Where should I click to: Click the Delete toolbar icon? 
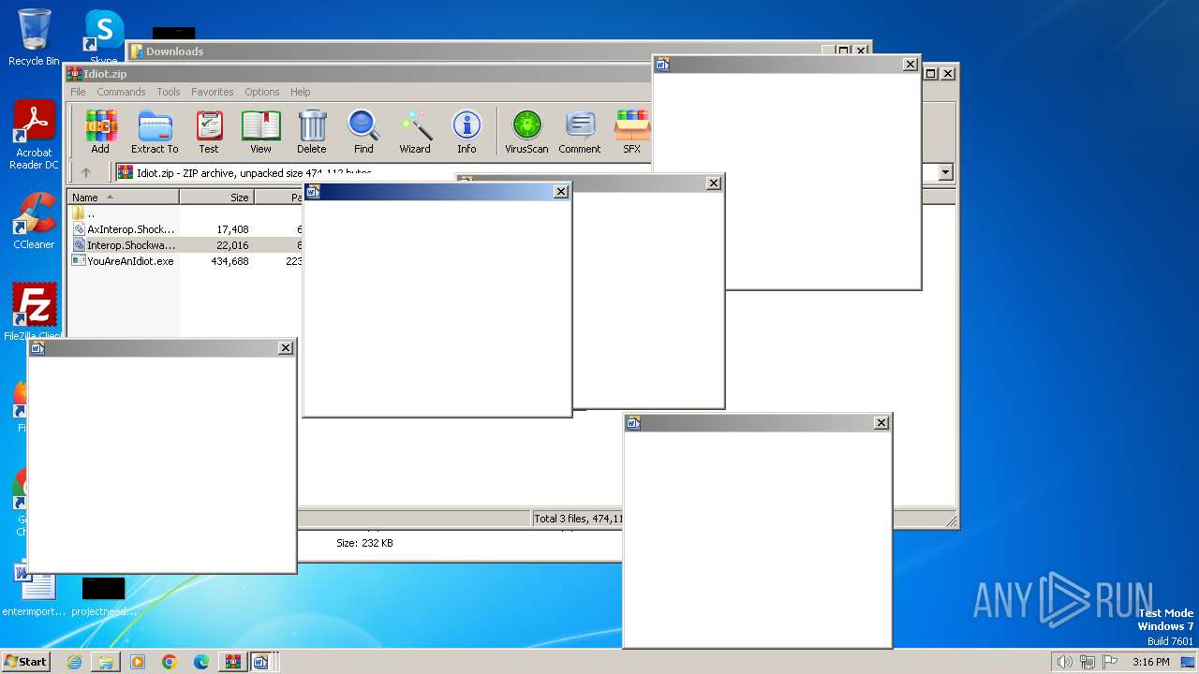(312, 132)
